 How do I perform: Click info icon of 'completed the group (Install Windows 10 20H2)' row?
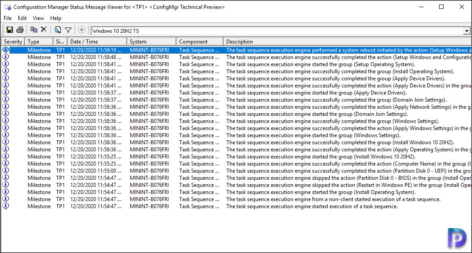click(x=6, y=142)
